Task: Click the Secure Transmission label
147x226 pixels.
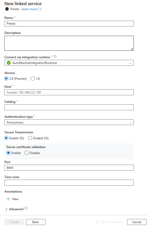Action: pos(19,132)
